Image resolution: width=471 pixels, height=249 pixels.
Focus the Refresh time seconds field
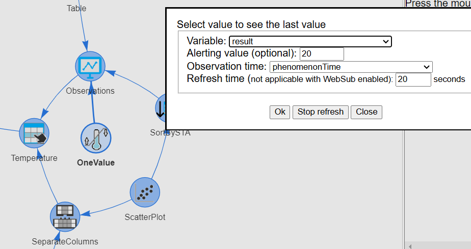pyautogui.click(x=413, y=79)
